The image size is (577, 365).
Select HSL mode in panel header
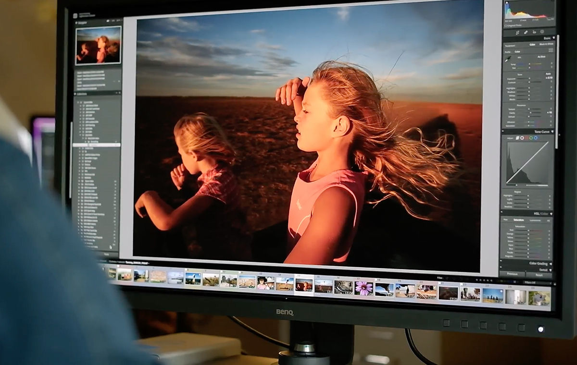click(x=536, y=214)
